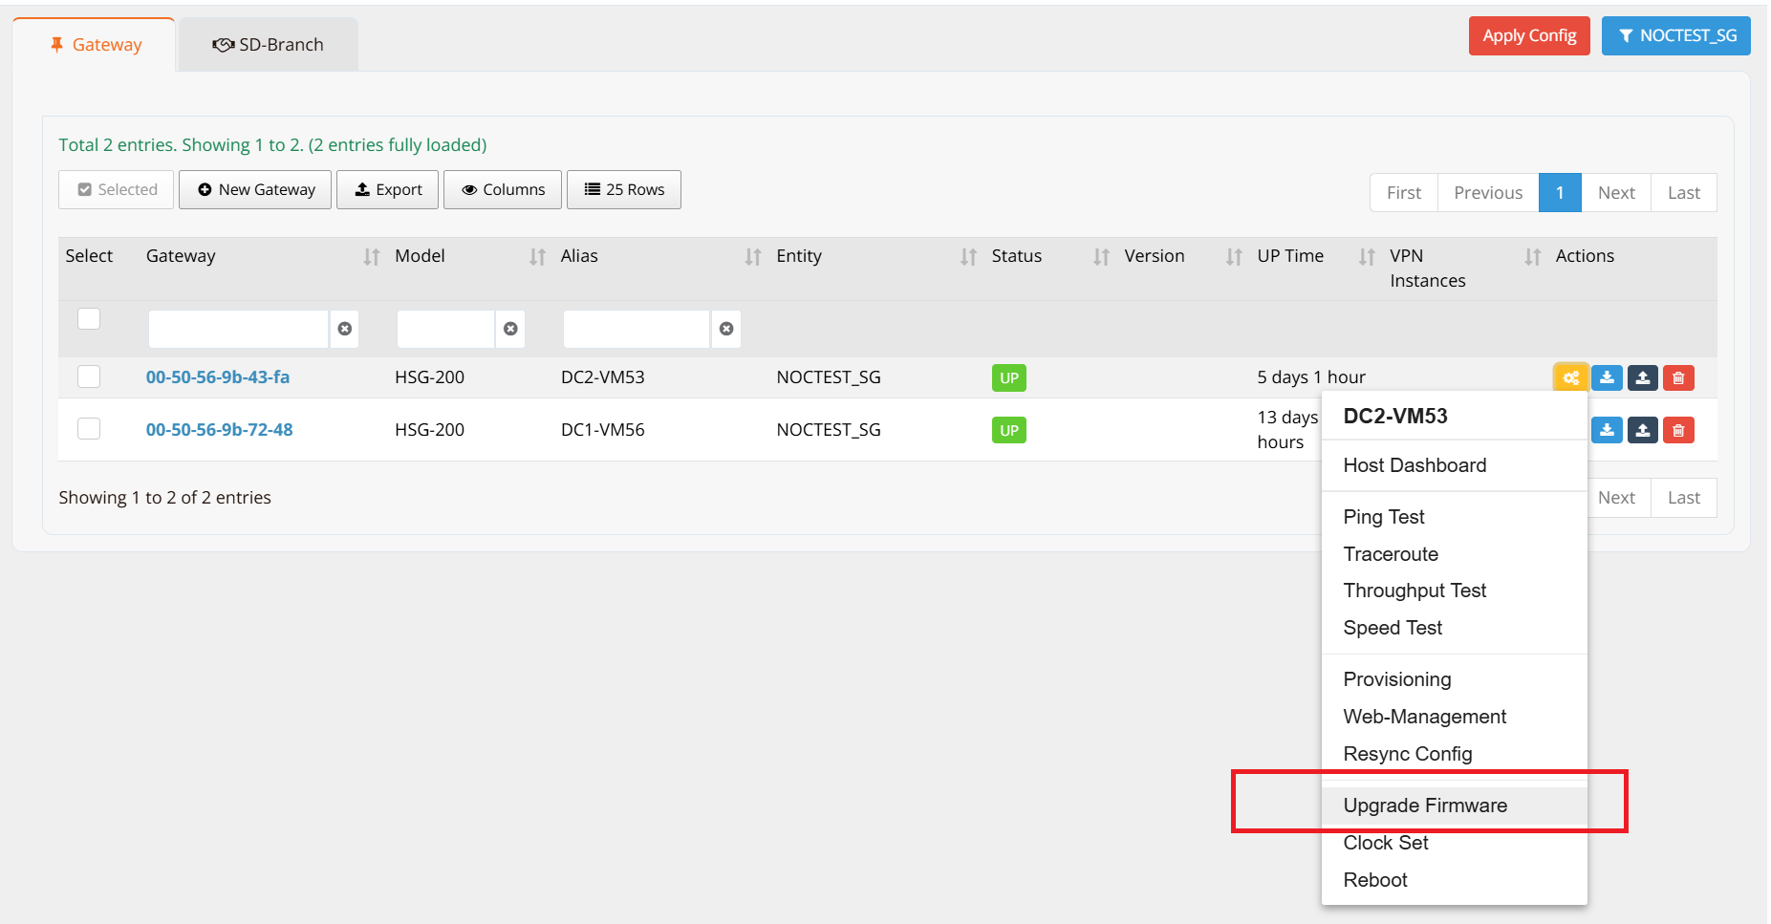Go to Previous page in top pagination
The image size is (1771, 924).
pyautogui.click(x=1488, y=192)
